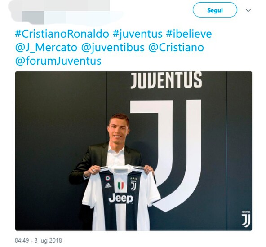Open the #CristianoRonaldo hashtag
Screen dimensions: 266x247
[62, 34]
